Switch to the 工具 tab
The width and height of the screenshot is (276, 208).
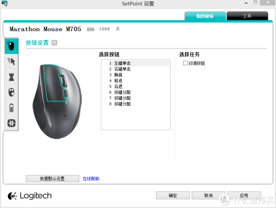[x=247, y=16]
